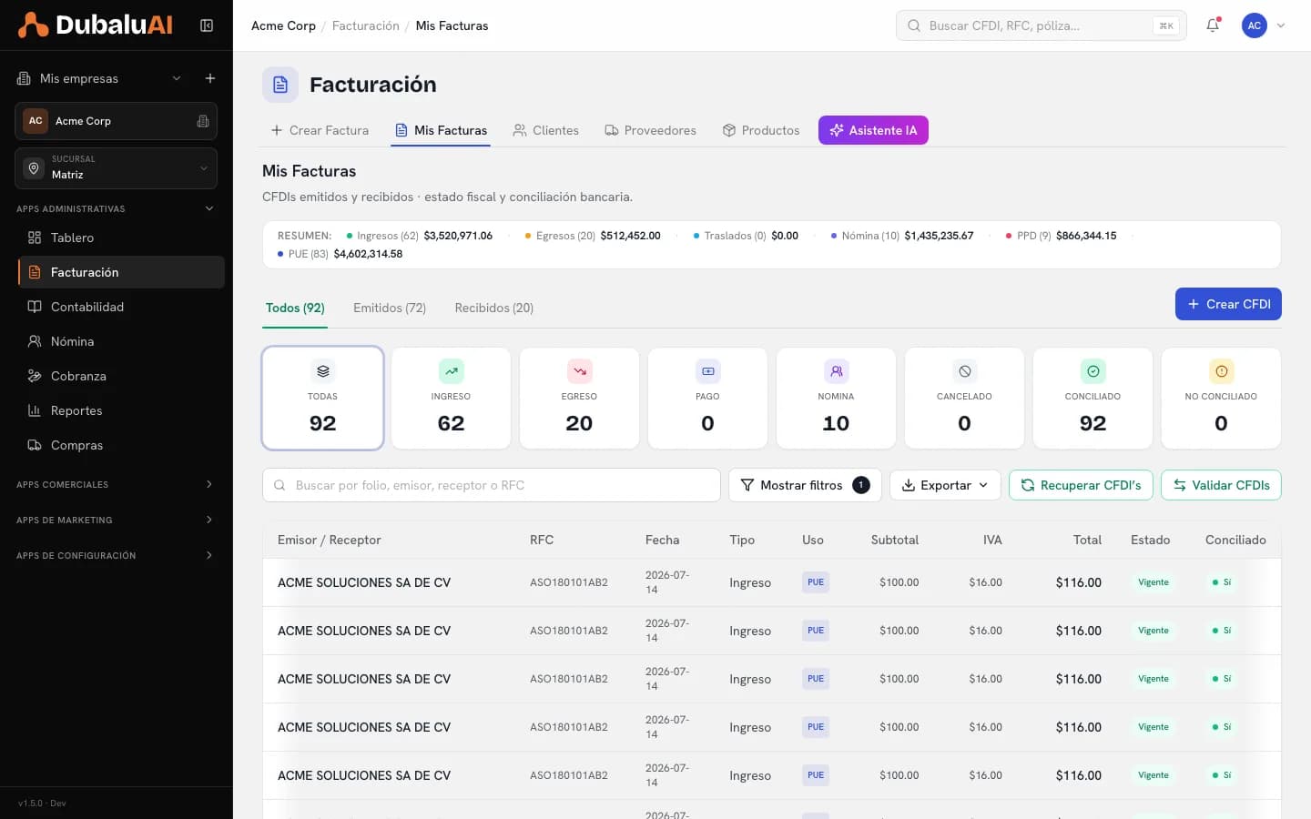Filter by Ingreso card
Image resolution: width=1311 pixels, height=819 pixels.
[451, 398]
